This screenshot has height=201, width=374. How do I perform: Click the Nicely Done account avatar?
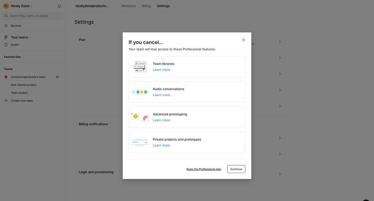coord(6,6)
